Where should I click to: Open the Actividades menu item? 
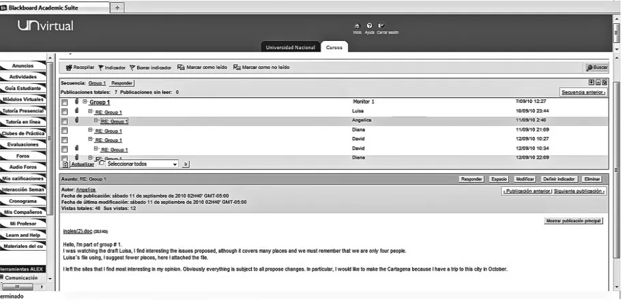23,77
